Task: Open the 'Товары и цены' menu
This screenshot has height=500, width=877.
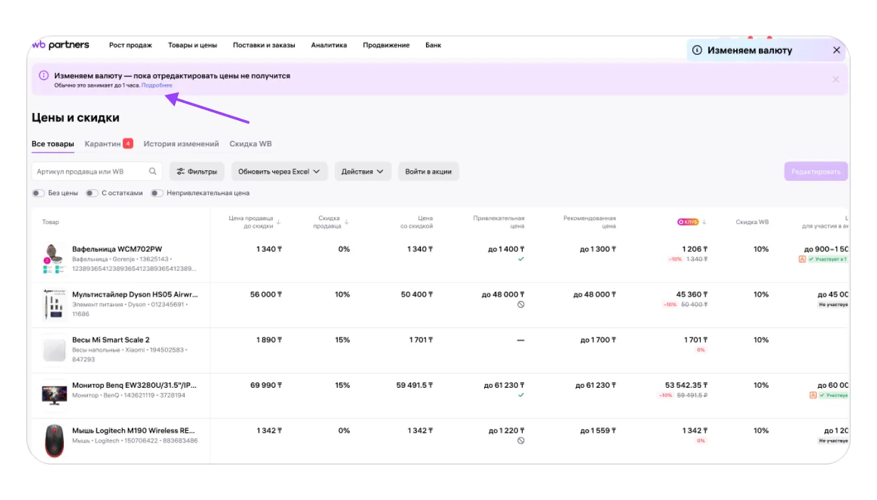Action: tap(192, 45)
